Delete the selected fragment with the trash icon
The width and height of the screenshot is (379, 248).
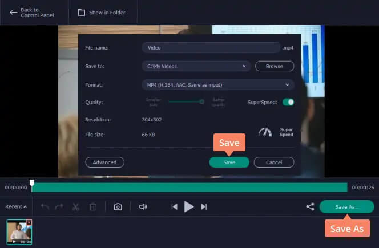(92, 207)
